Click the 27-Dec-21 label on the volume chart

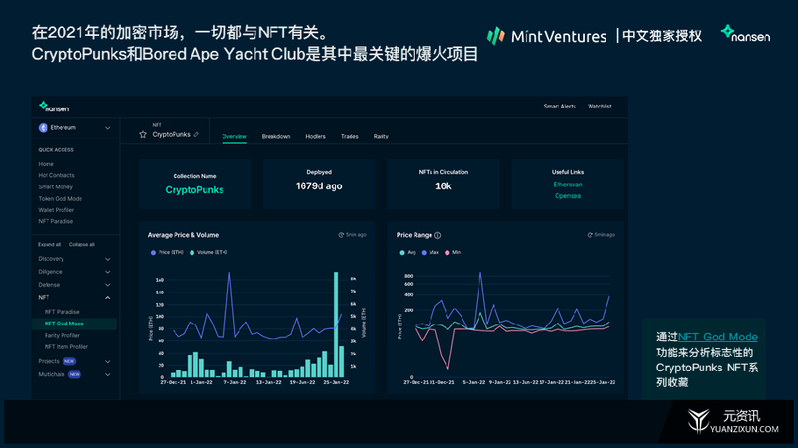[x=174, y=382]
